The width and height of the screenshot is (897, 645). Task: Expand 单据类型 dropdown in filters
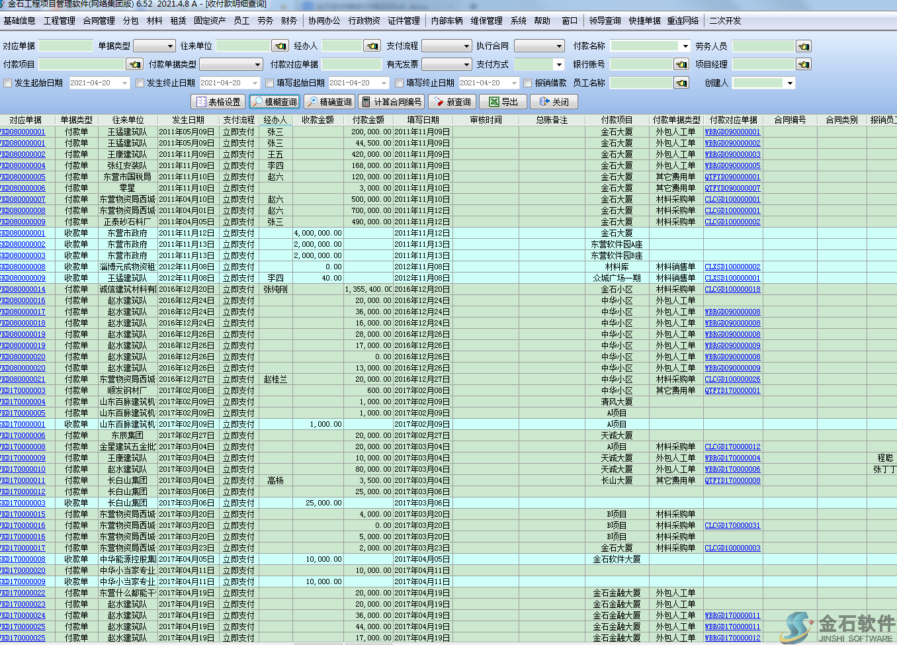(x=170, y=46)
